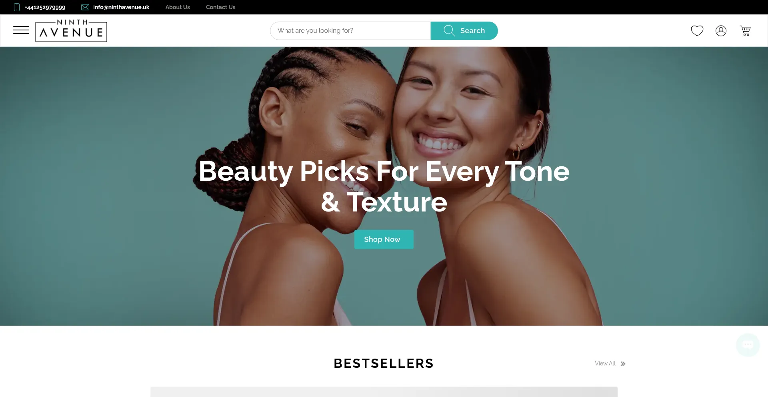The width and height of the screenshot is (768, 397).
Task: Click the email envelope icon
Action: click(85, 7)
